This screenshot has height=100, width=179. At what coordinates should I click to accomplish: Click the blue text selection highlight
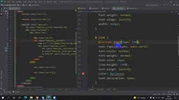[x=118, y=46]
